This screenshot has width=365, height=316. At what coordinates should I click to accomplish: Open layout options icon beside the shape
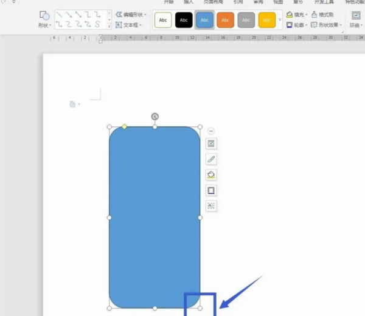[x=211, y=143]
